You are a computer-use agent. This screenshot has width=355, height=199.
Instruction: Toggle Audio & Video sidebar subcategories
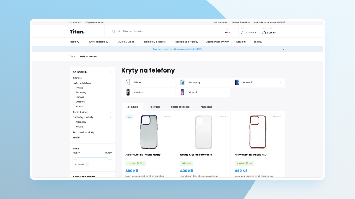point(111,112)
